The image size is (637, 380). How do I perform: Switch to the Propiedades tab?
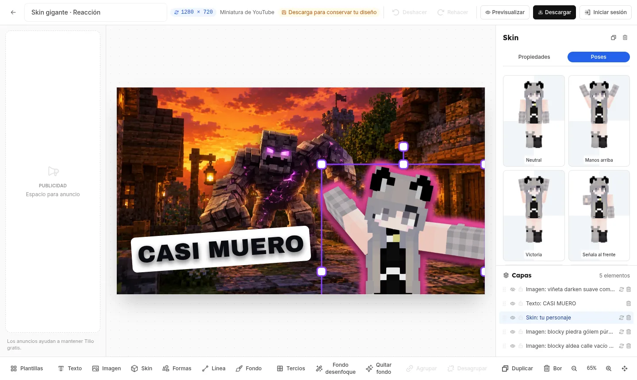pos(534,57)
